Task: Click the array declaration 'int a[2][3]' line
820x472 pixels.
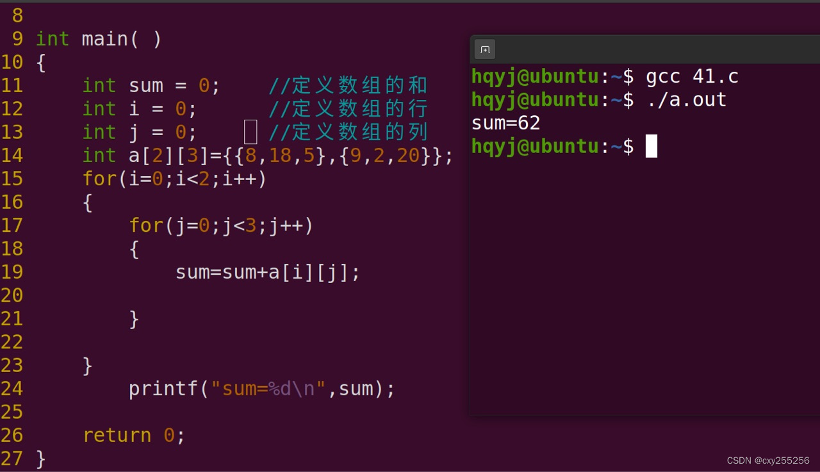Action: tap(268, 156)
